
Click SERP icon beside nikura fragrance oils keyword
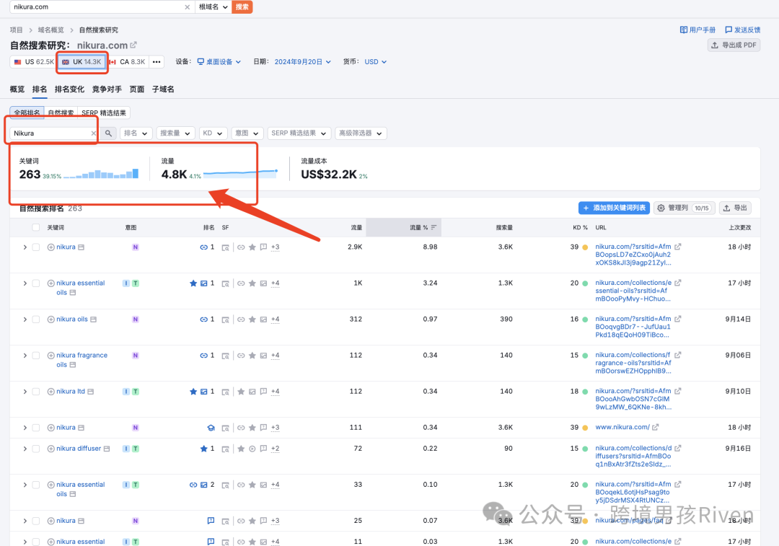pyautogui.click(x=73, y=365)
